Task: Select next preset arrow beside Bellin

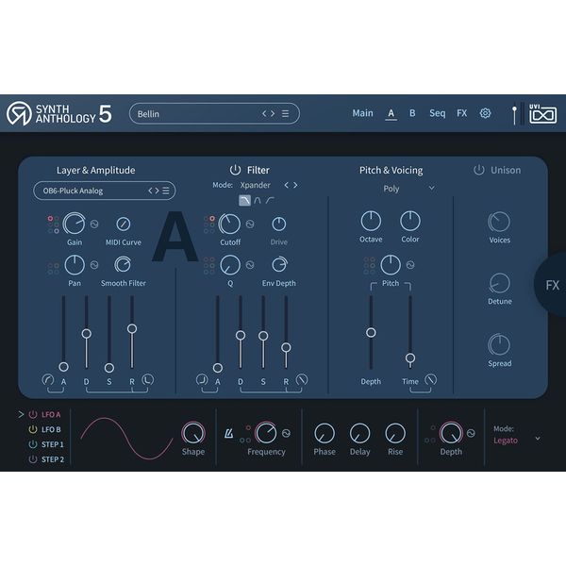Action: coord(273,114)
